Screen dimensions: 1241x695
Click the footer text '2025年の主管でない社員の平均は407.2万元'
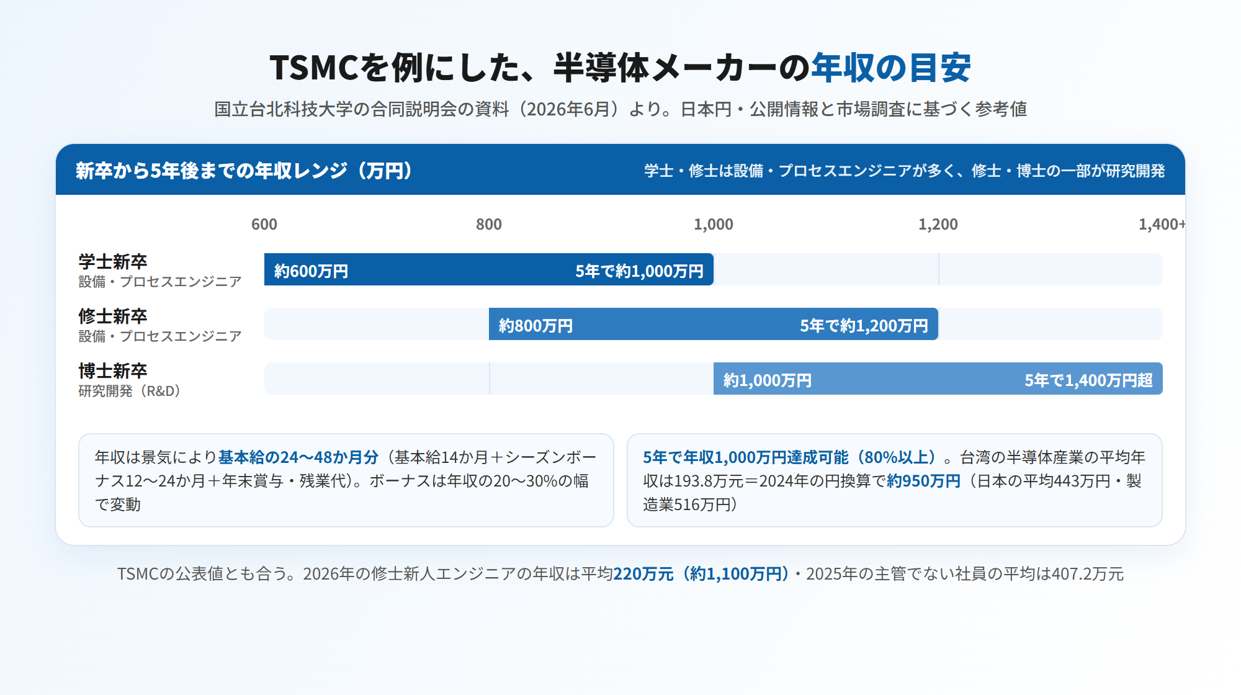click(x=965, y=573)
